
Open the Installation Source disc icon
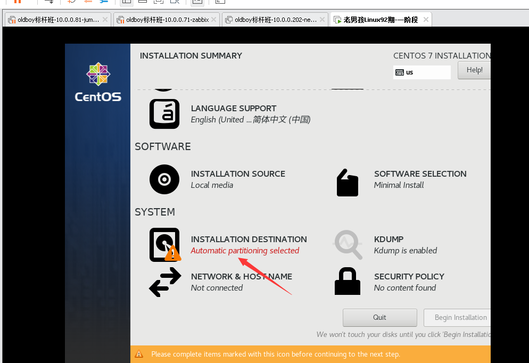pos(164,179)
